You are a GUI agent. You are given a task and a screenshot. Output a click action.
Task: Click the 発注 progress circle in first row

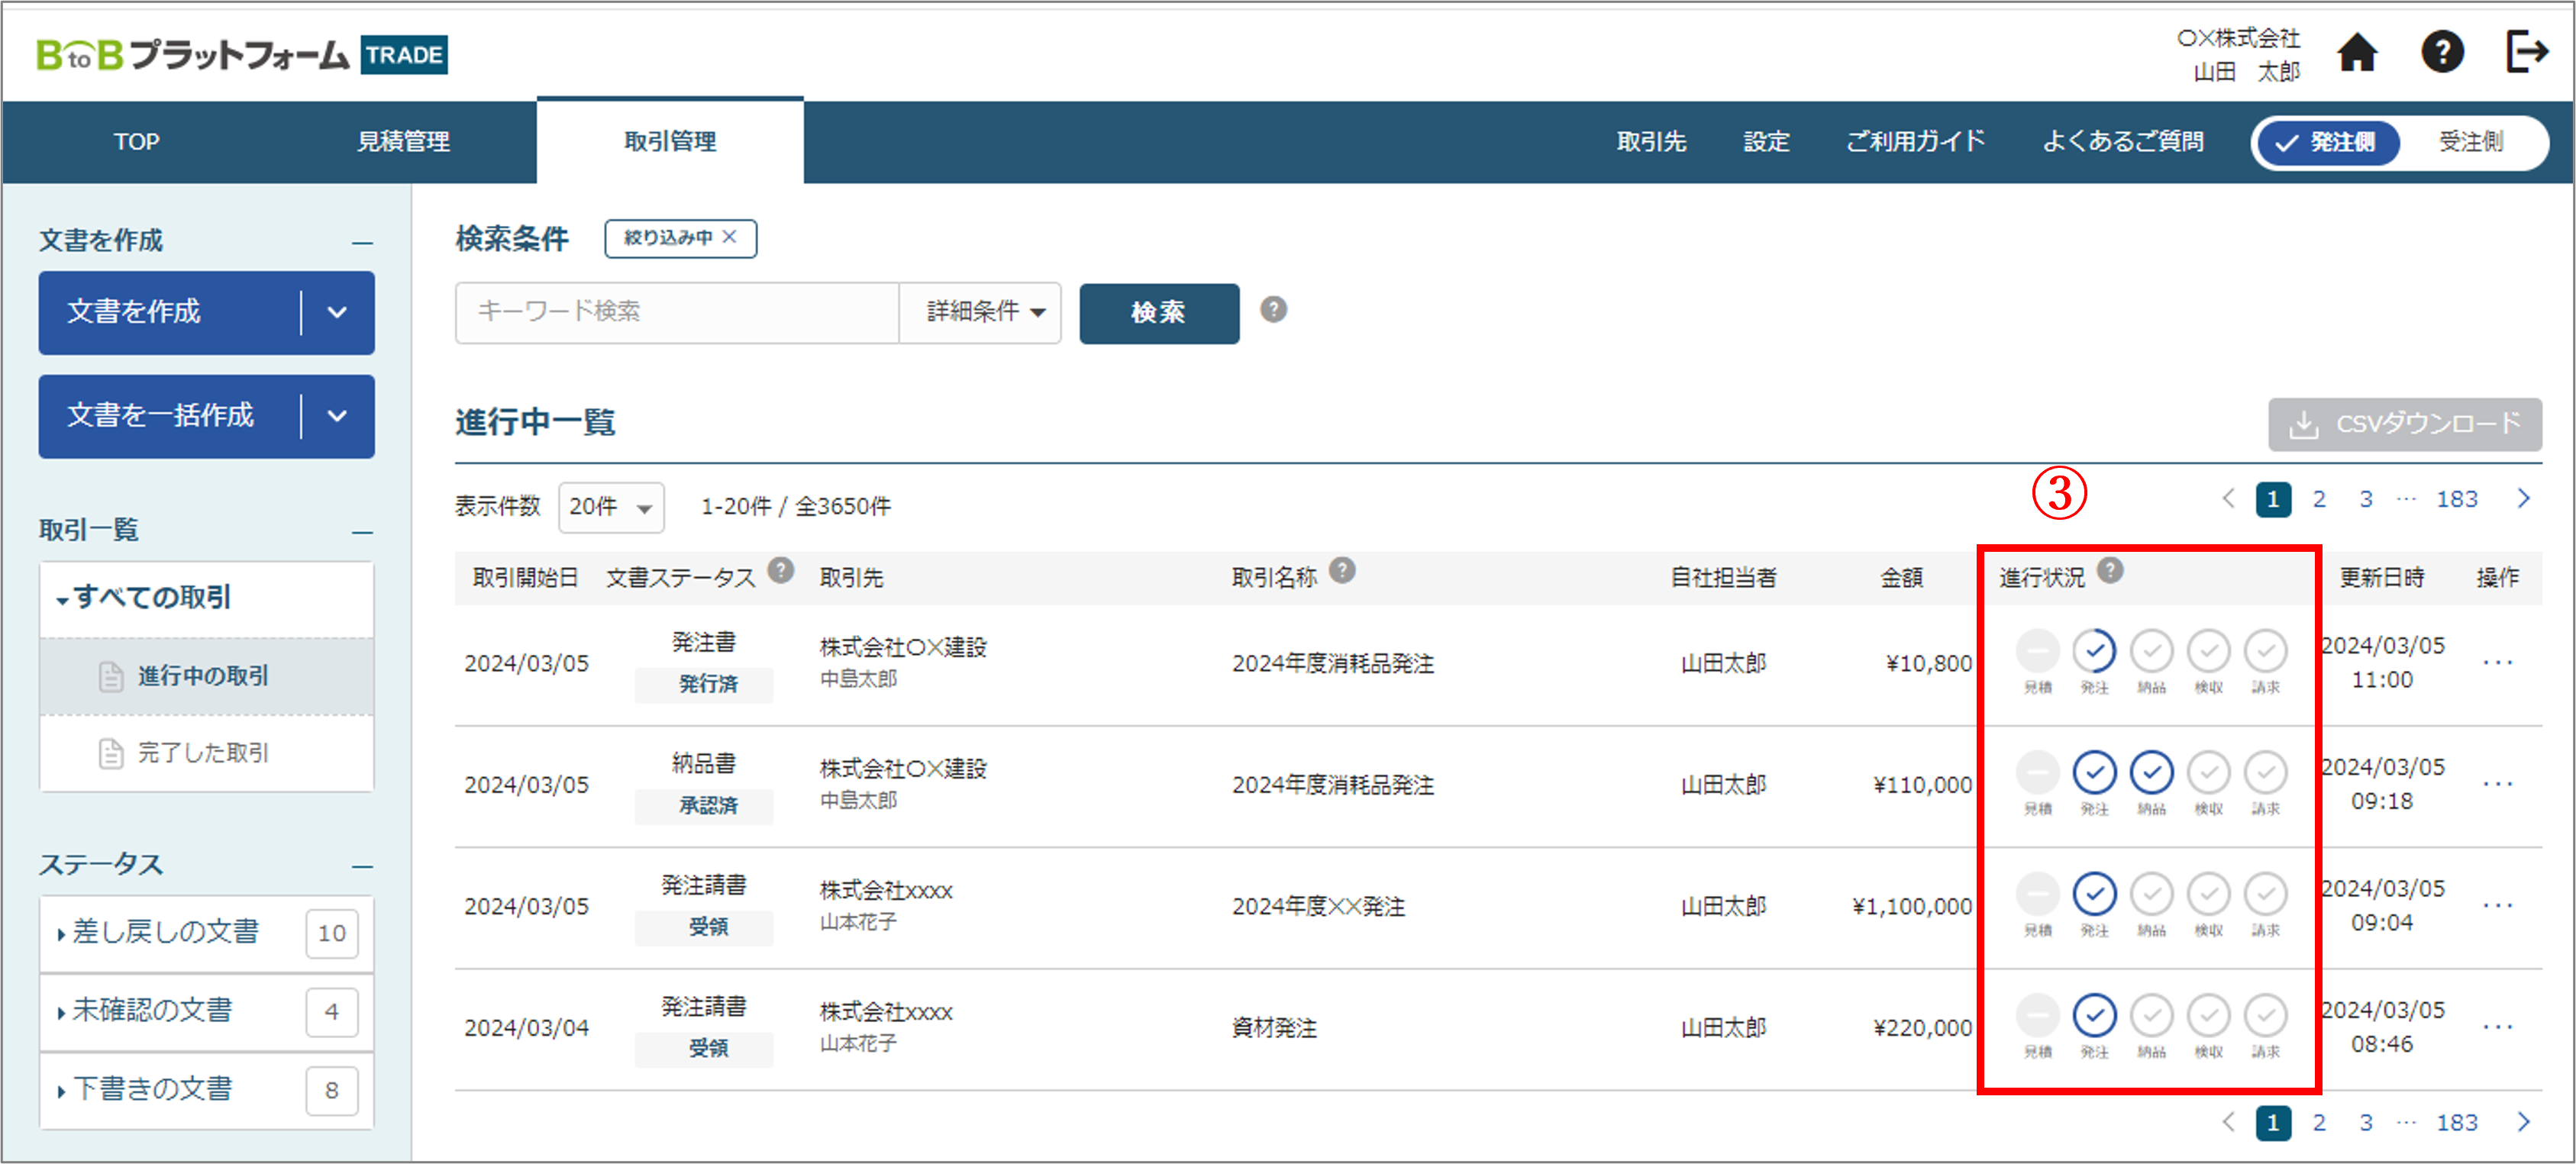(x=2094, y=651)
